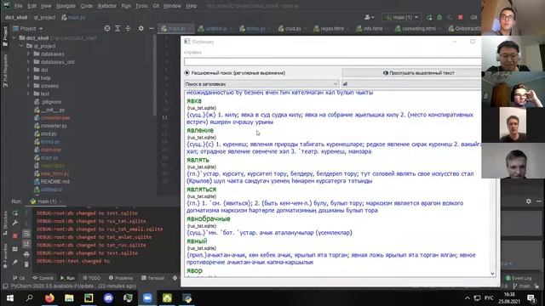Image resolution: width=545 pixels, height=306 pixels.
Task: Click the Dictionary search input field
Action: (x=333, y=62)
